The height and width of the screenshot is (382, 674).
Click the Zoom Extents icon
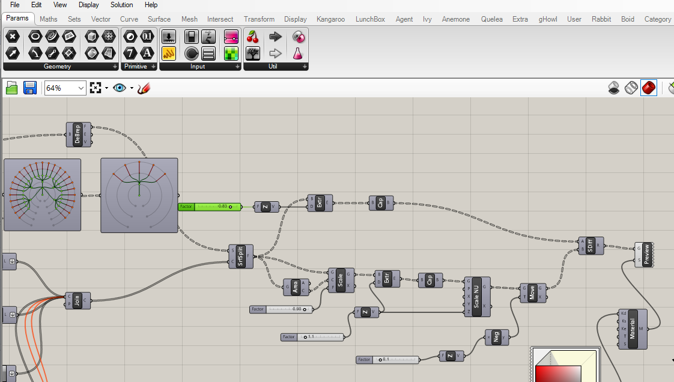click(x=96, y=88)
